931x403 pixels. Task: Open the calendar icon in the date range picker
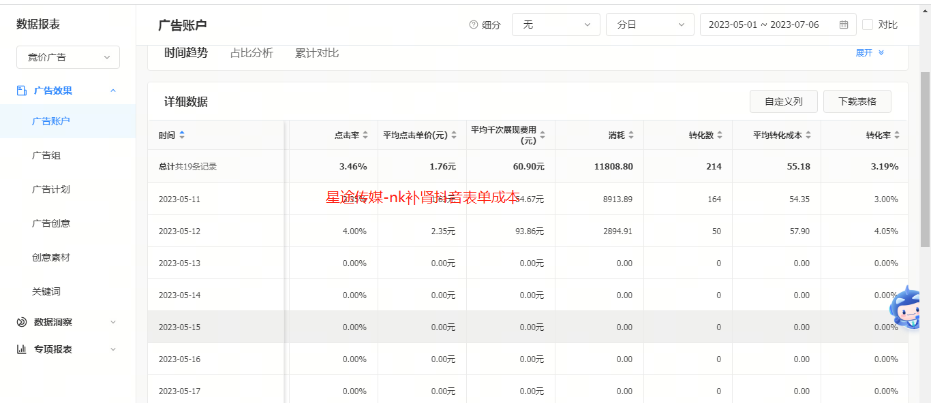coord(844,24)
